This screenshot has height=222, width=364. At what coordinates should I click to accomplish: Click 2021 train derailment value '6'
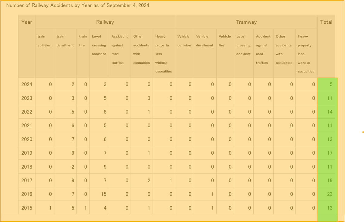[73, 126]
